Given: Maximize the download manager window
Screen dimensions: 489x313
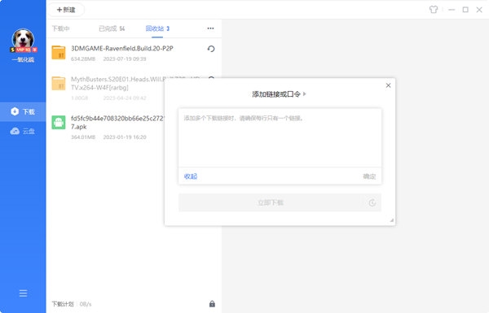Looking at the screenshot, I should 465,10.
